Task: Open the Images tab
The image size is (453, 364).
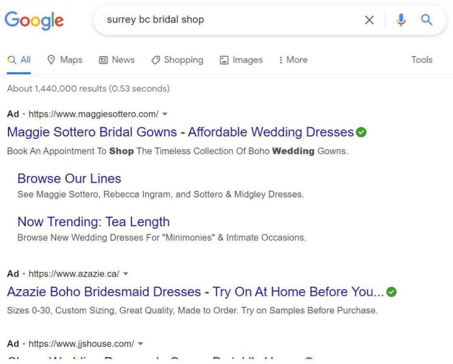Action: (241, 60)
